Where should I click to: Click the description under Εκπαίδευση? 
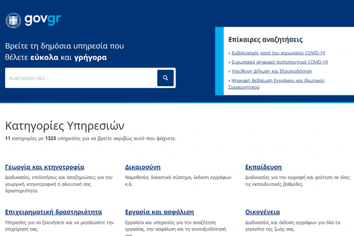point(297,181)
